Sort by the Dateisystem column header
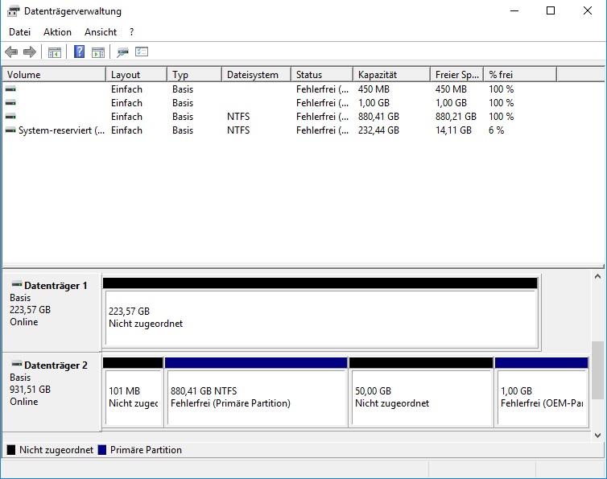The width and height of the screenshot is (607, 479). (256, 74)
